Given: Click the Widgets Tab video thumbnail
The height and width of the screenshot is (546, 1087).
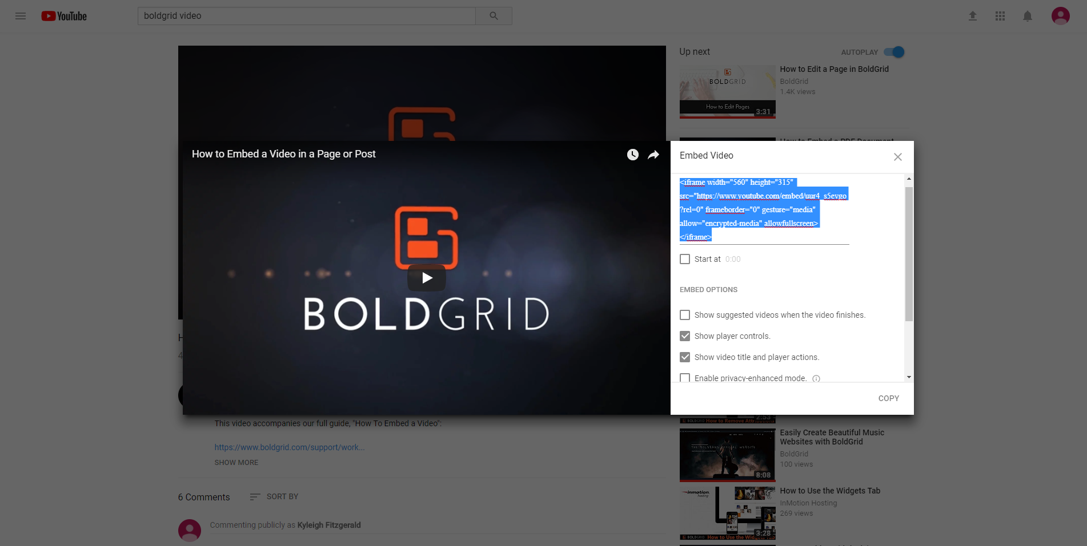Looking at the screenshot, I should [727, 513].
